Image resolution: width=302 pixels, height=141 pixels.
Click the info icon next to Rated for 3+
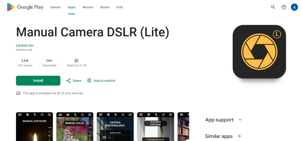(x=85, y=66)
